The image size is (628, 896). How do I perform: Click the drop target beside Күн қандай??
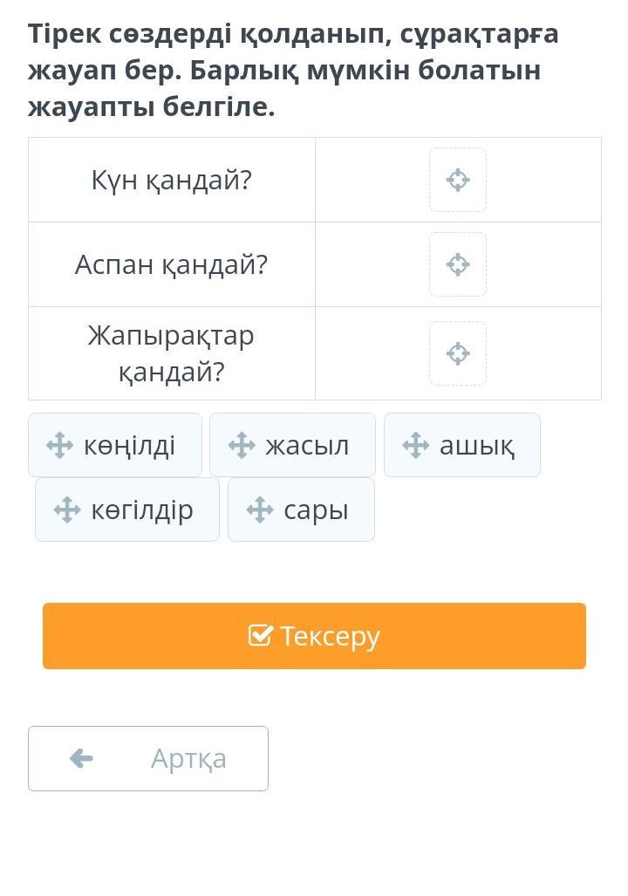tap(458, 180)
